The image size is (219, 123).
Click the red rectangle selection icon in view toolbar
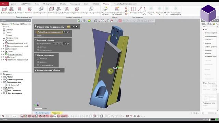pyautogui.click(x=120, y=21)
